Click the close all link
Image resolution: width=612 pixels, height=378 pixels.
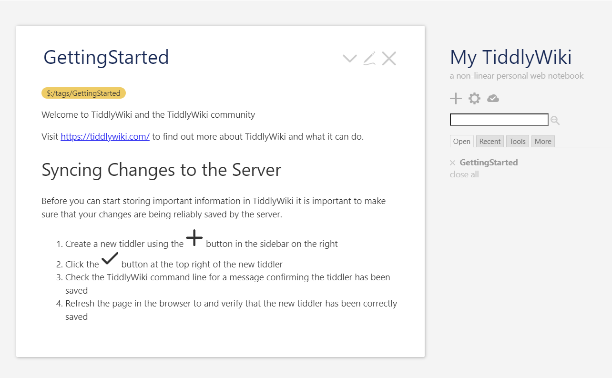pos(464,174)
